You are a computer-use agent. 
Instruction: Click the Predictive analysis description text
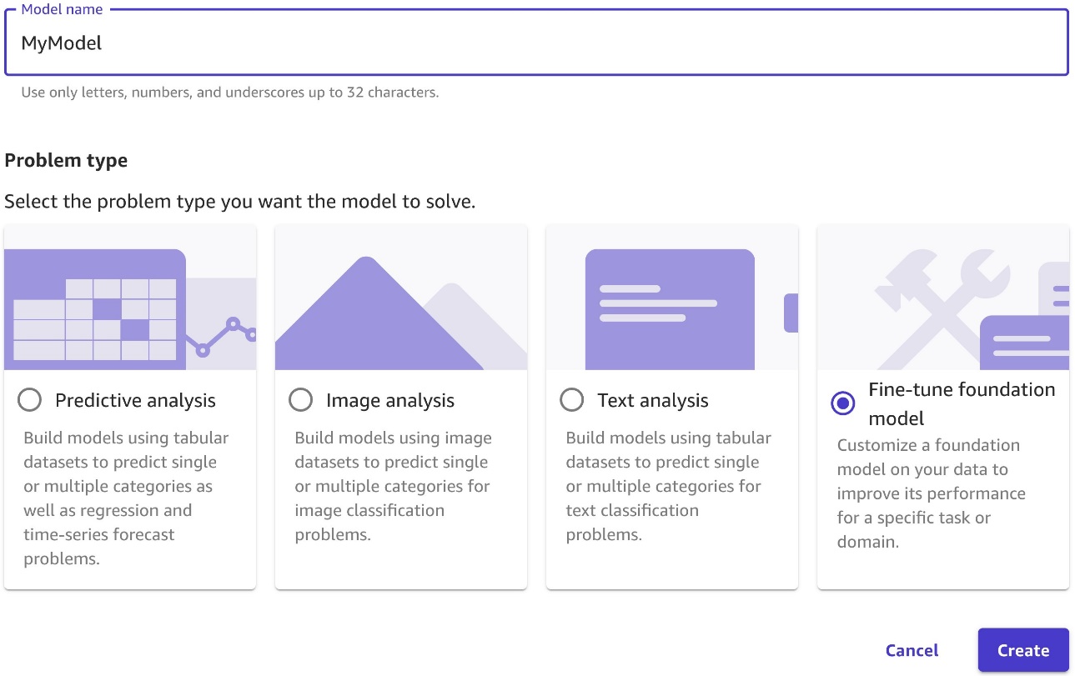pos(126,498)
